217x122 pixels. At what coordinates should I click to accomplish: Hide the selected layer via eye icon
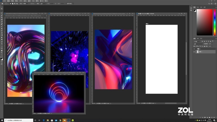pos(194,52)
